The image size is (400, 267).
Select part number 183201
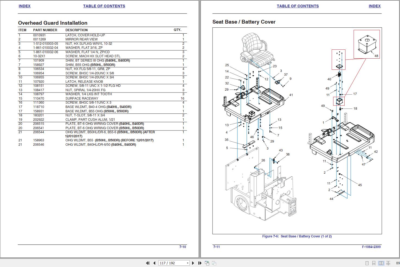(x=39, y=115)
